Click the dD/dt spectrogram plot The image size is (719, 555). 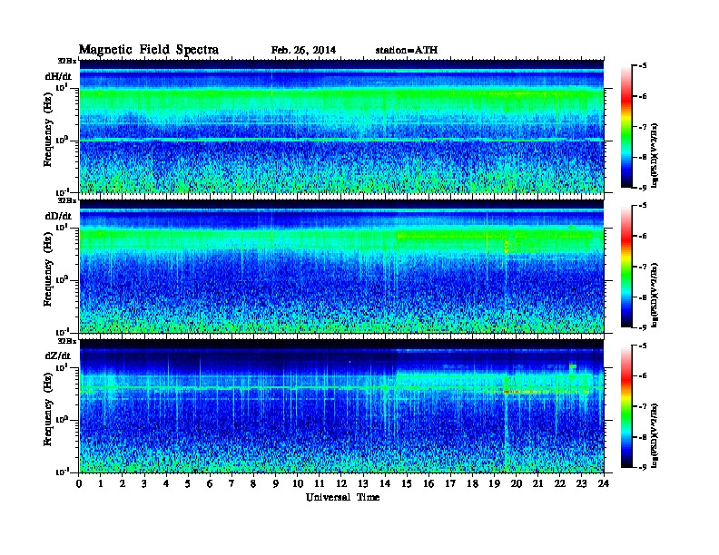pos(341,266)
